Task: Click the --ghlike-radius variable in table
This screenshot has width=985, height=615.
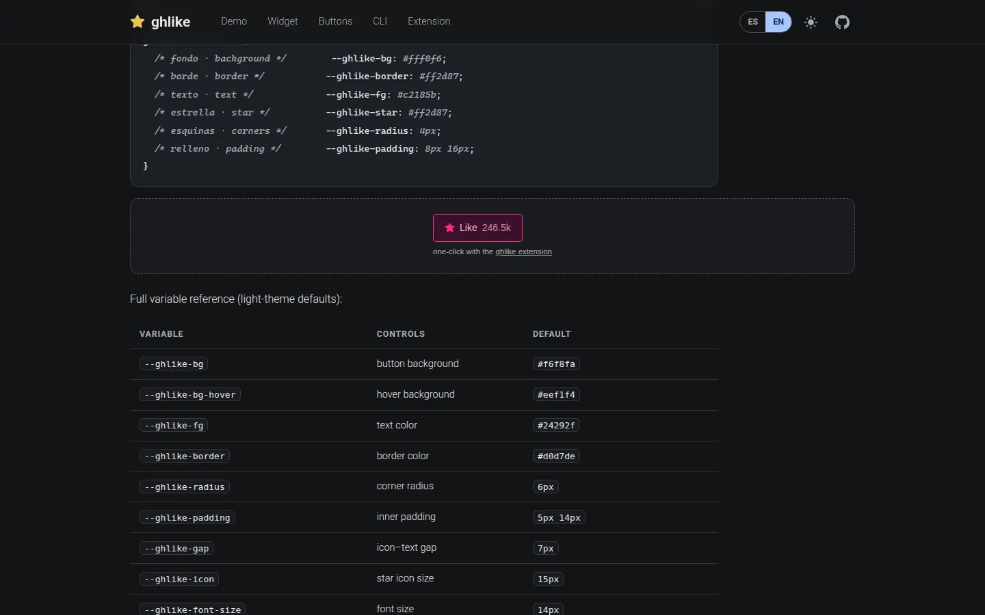Action: click(x=185, y=487)
